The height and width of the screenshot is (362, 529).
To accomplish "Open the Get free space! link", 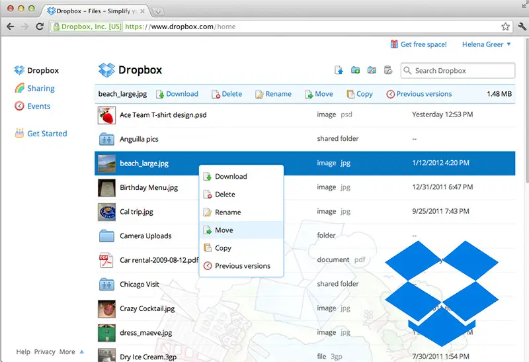I will (x=423, y=44).
